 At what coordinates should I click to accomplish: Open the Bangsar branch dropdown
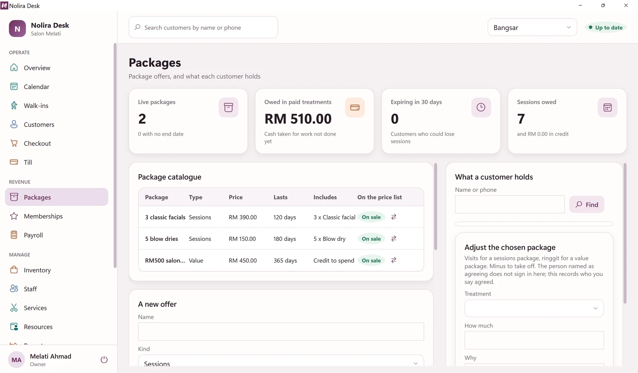click(532, 27)
